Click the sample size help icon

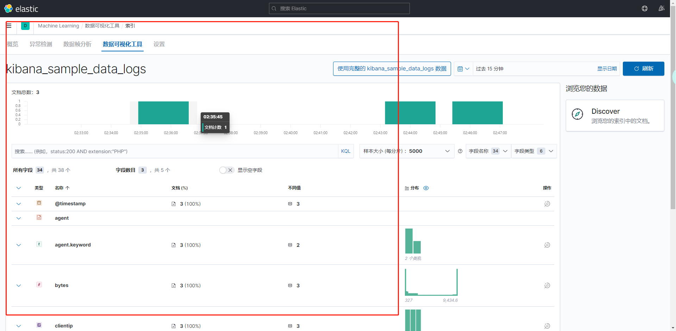coord(460,151)
